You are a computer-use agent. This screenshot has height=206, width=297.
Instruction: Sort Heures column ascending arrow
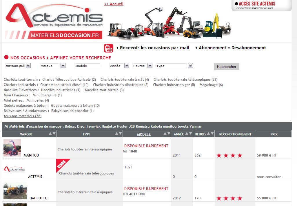(x=209, y=134)
